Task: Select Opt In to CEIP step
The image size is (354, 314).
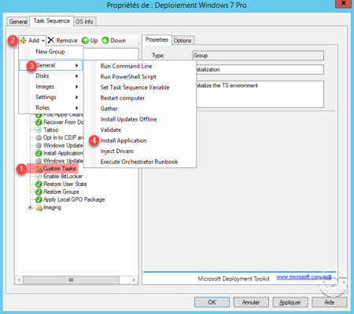Action: pyautogui.click(x=63, y=137)
